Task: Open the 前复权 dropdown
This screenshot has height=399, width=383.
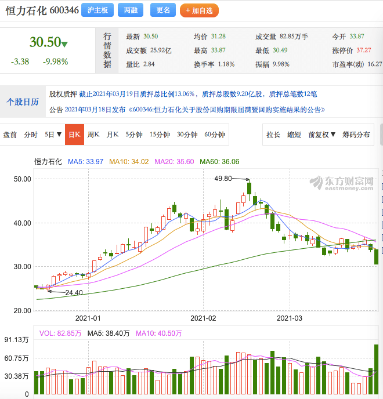Action: click(322, 135)
